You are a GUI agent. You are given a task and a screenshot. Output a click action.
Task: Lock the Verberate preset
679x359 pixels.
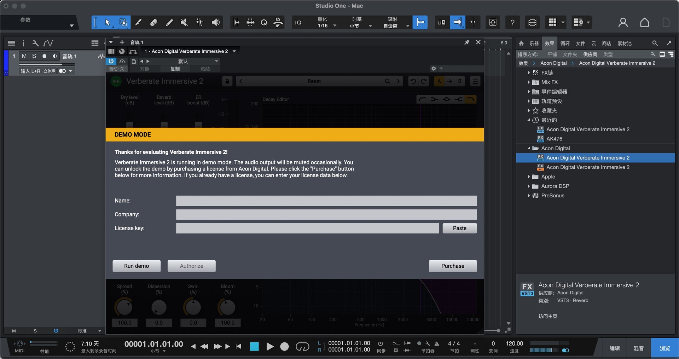[x=227, y=81]
